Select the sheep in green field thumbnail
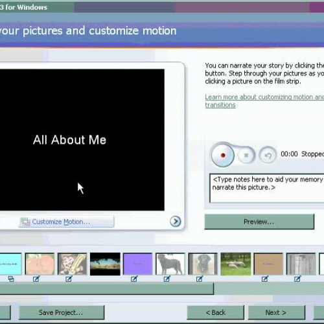The width and height of the screenshot is (324, 324). tap(236, 264)
